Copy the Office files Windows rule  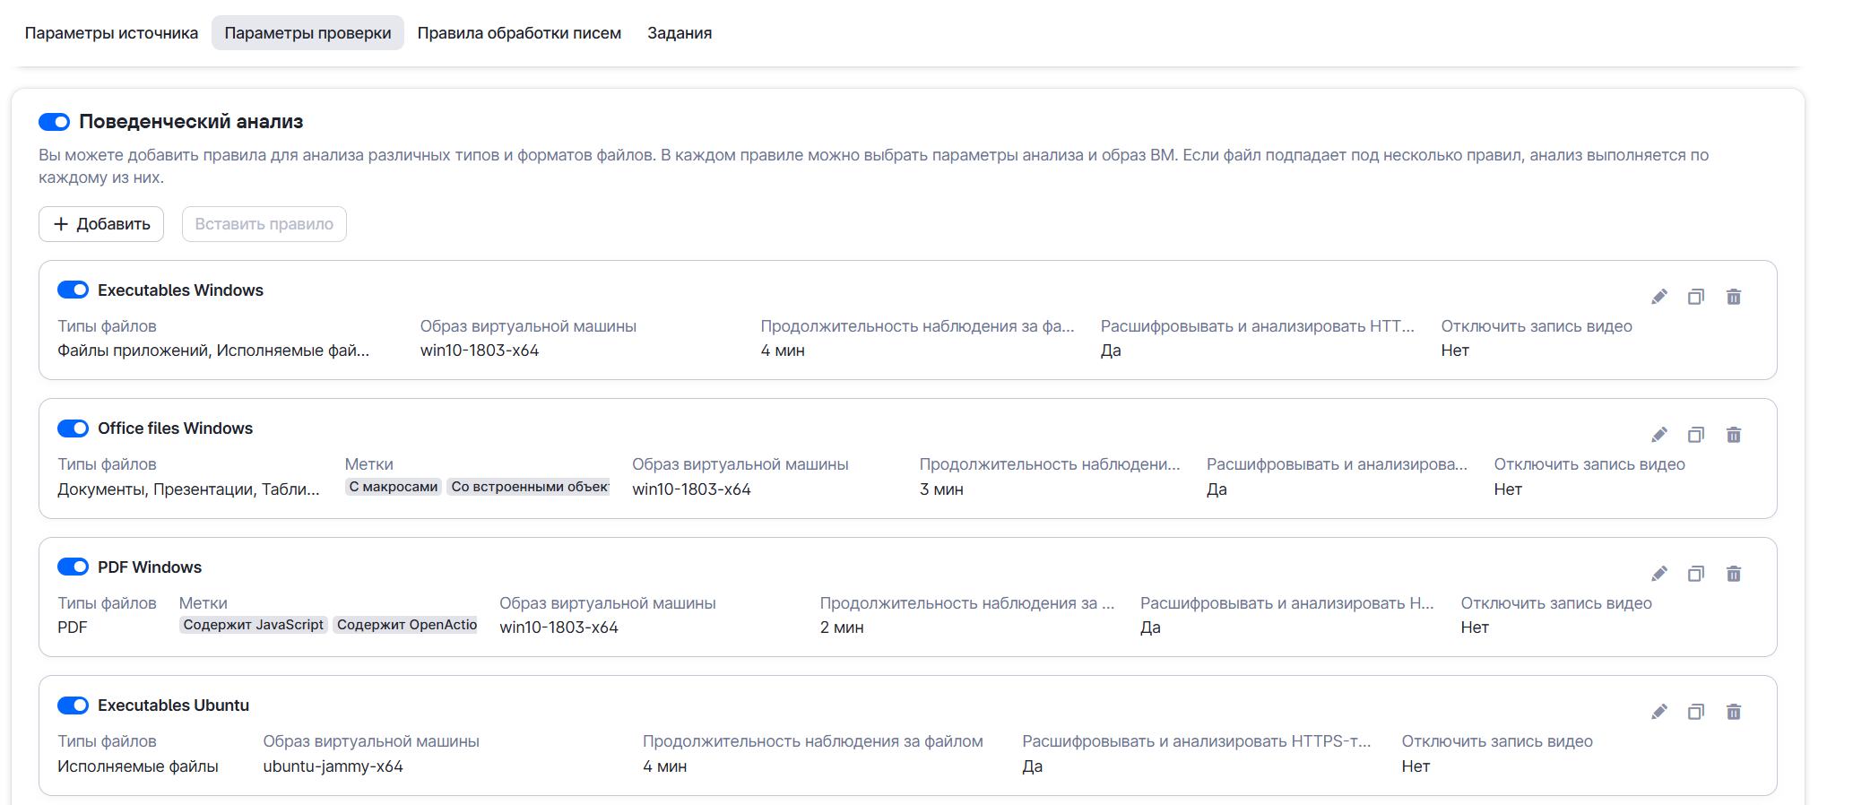tap(1696, 435)
